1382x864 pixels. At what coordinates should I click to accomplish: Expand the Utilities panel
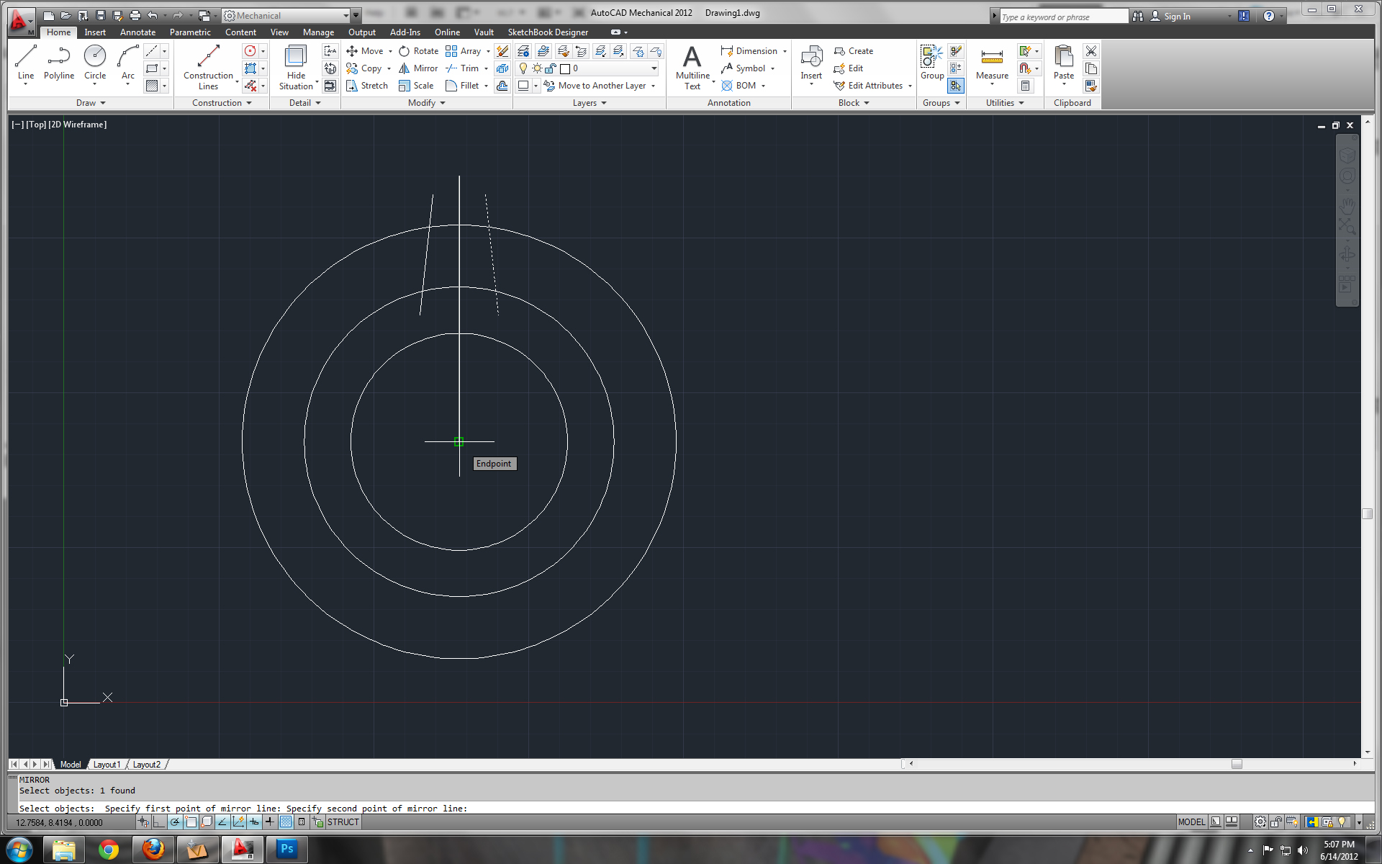1005,103
